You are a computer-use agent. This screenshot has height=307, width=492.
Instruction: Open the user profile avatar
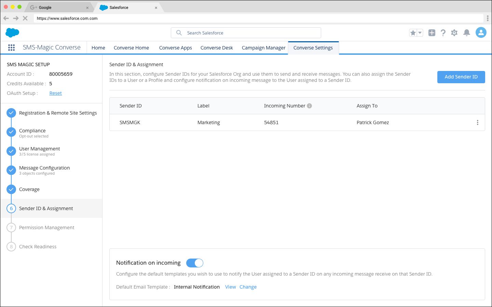(481, 32)
